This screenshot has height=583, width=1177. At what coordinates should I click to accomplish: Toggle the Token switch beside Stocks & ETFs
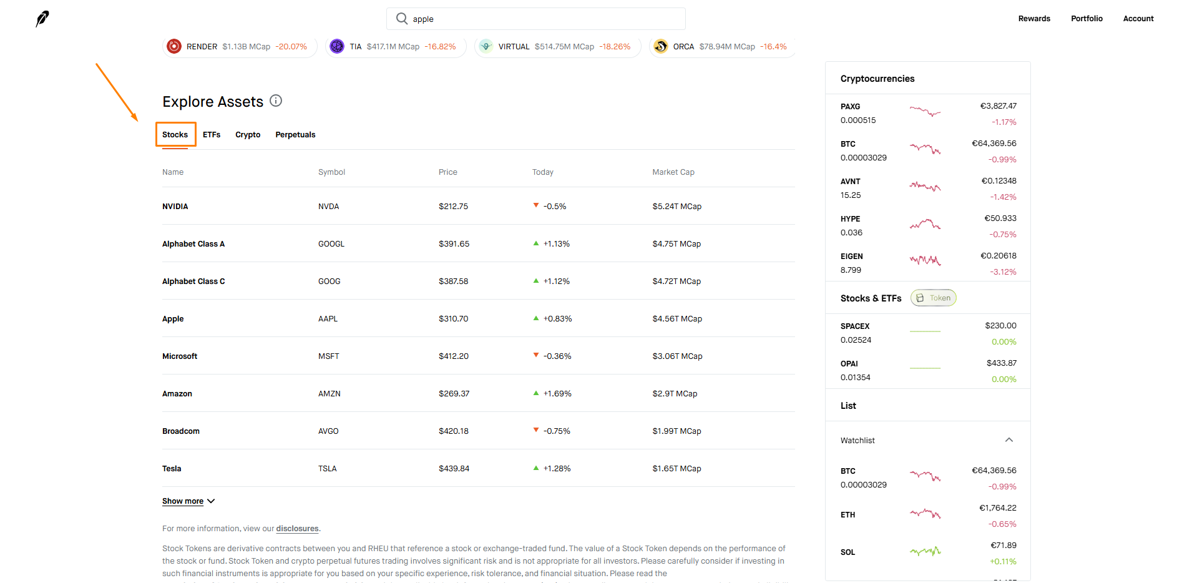click(x=933, y=298)
